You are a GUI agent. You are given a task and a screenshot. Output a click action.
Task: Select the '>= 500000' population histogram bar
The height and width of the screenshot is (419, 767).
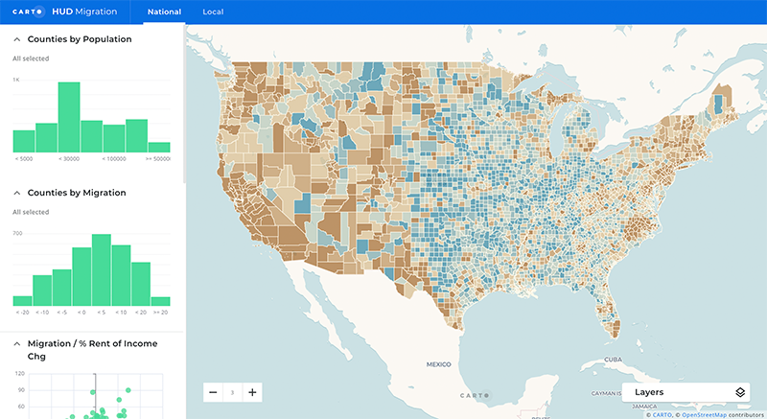[159, 147]
